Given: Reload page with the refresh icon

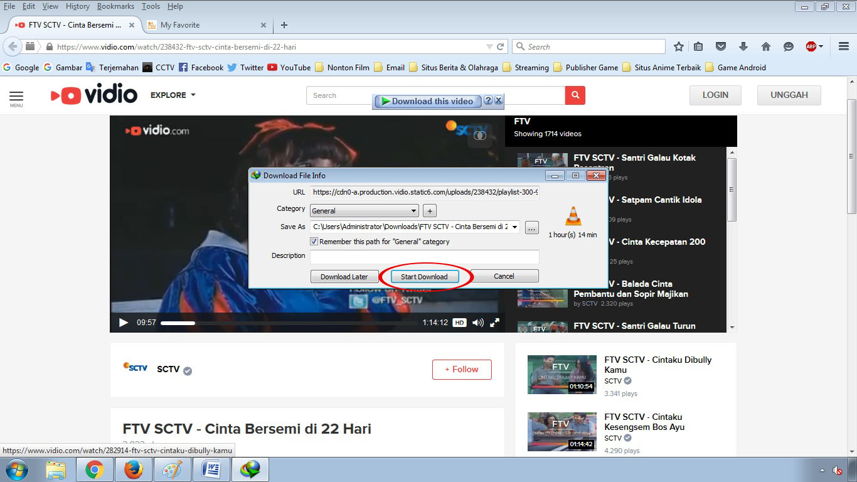Looking at the screenshot, I should 501,46.
